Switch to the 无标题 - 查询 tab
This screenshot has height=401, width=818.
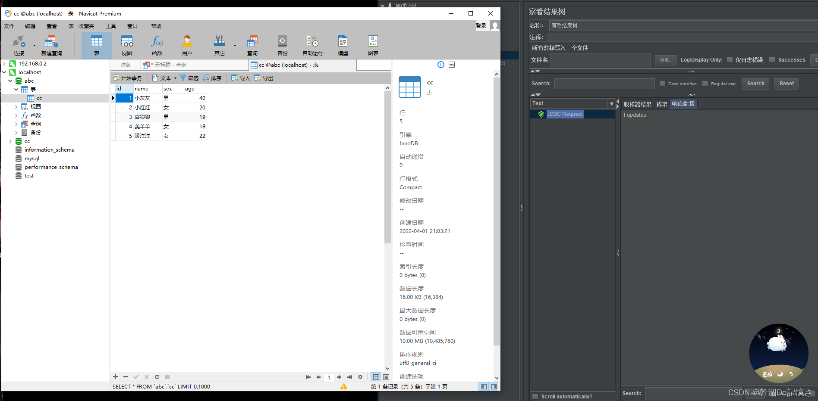pos(195,65)
